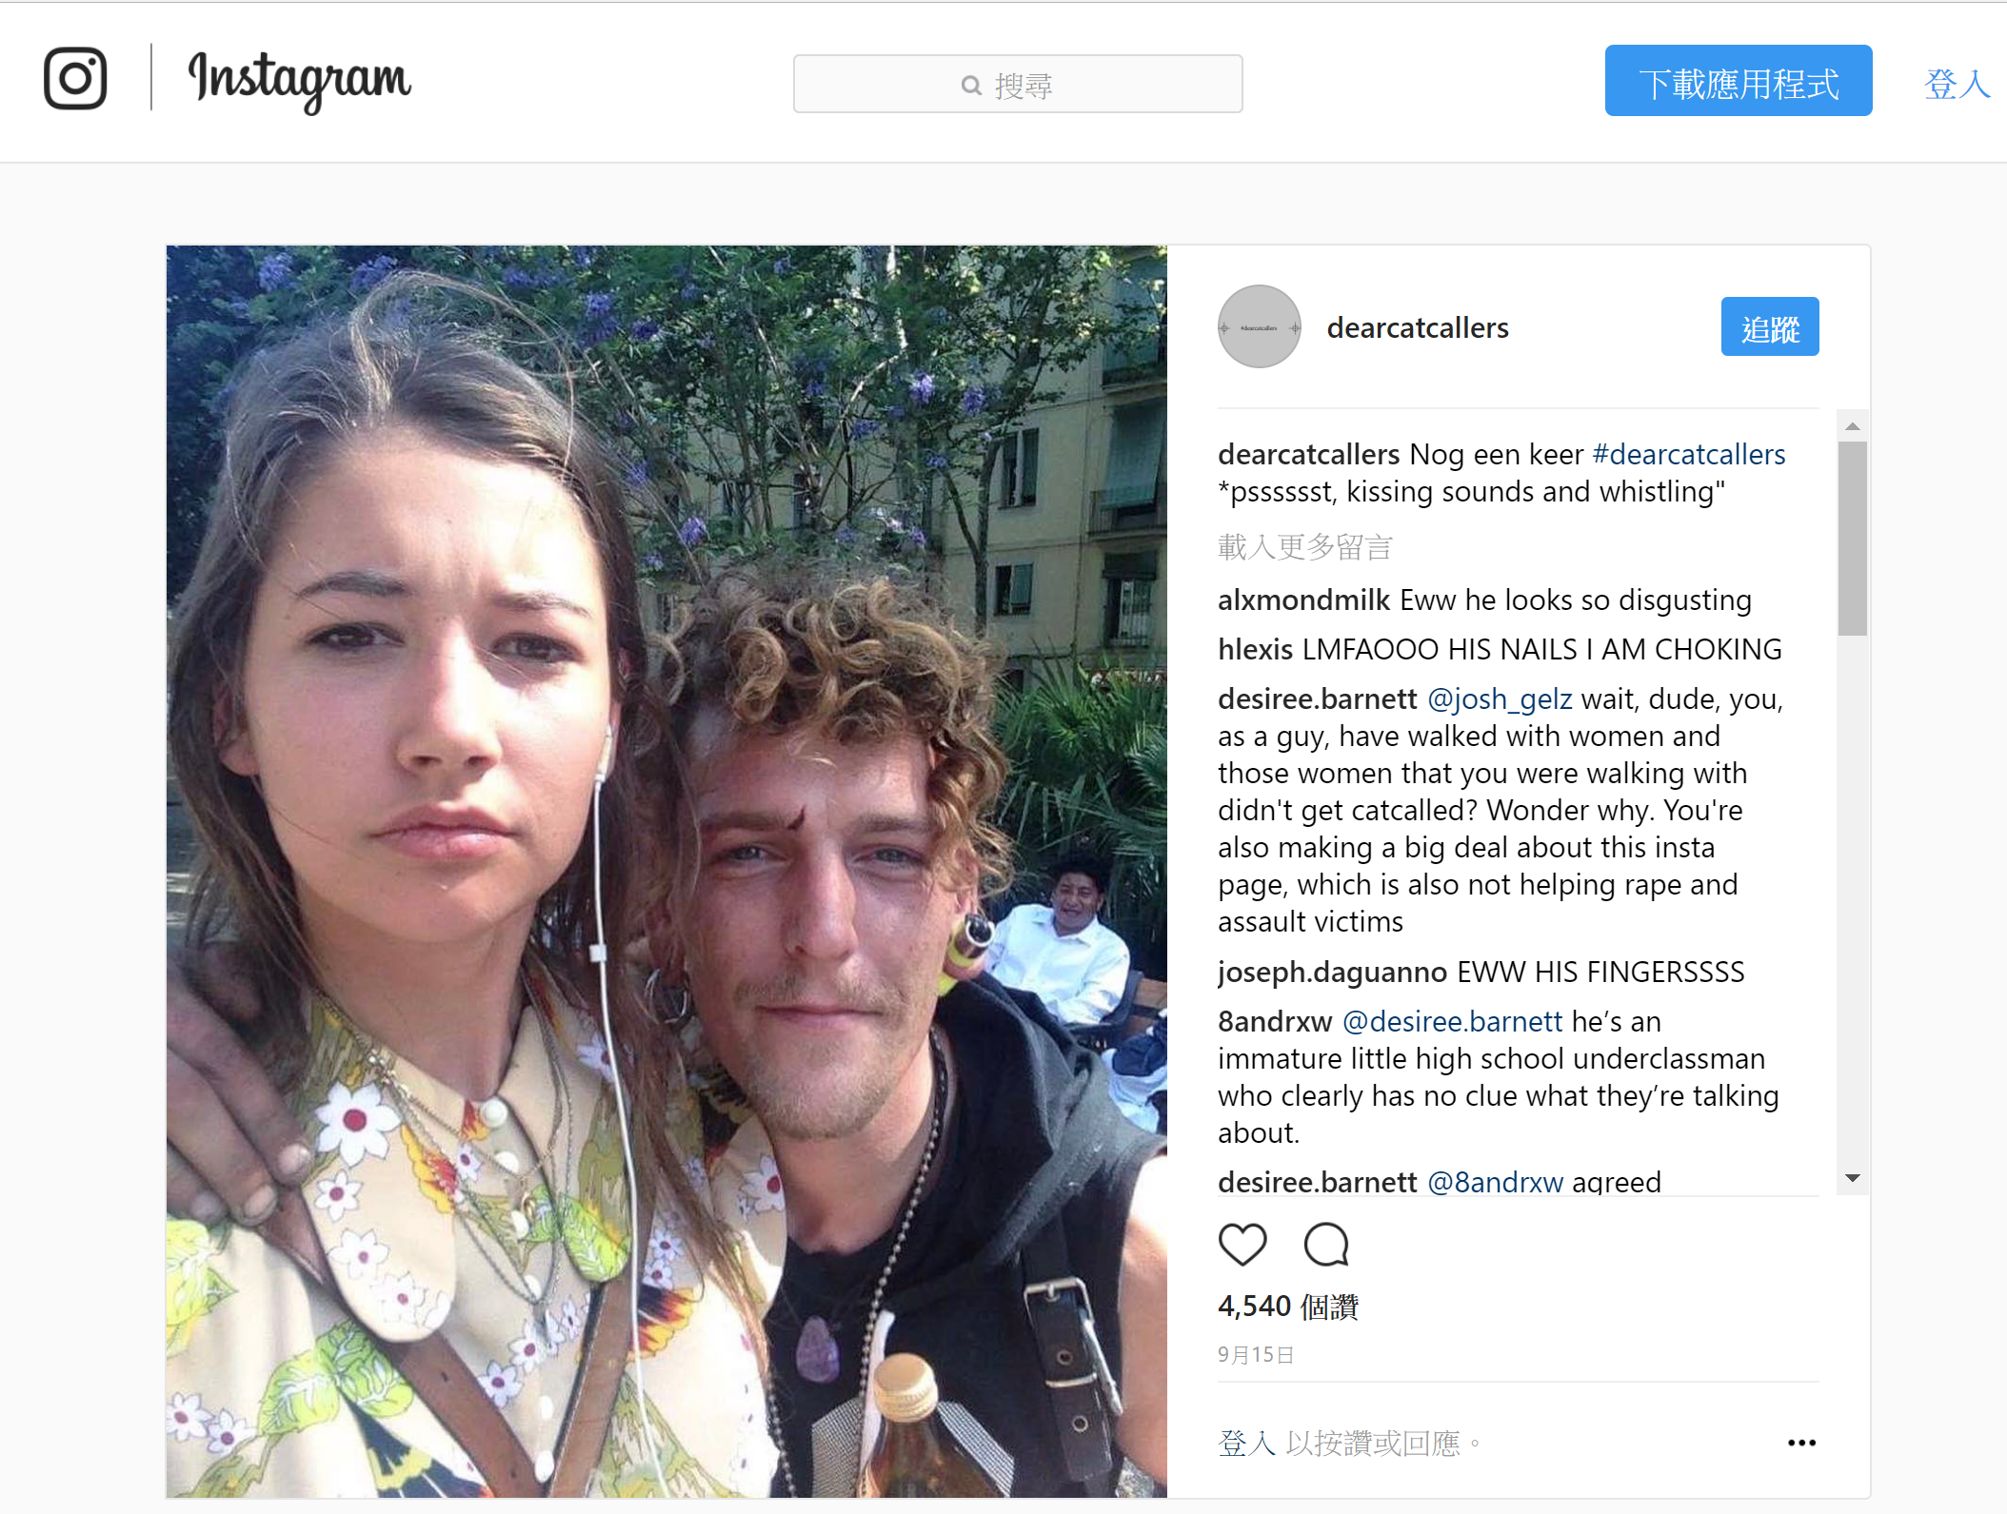Click the magnifier icon in search box
The width and height of the screenshot is (2007, 1514).
971,86
